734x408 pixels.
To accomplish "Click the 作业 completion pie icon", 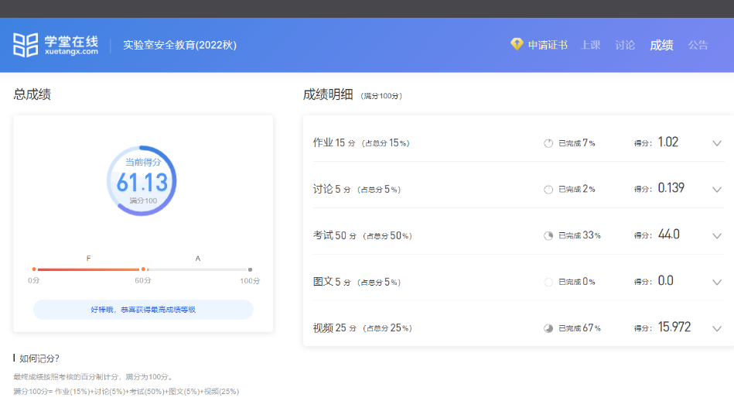I will coord(548,143).
